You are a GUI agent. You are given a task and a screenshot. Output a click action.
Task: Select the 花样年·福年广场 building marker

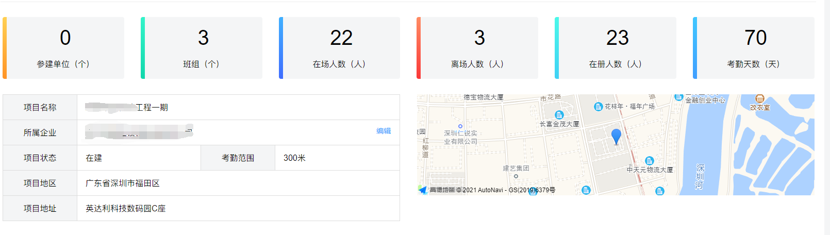(x=598, y=107)
